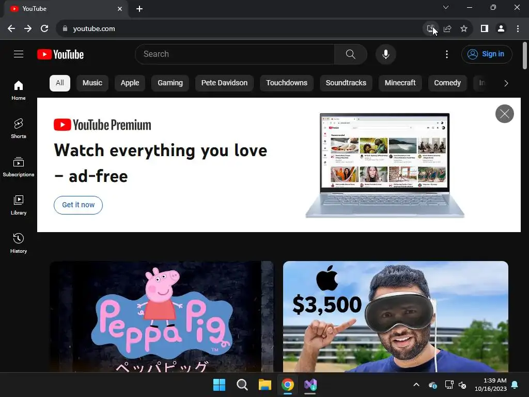Screen dimensions: 529x397
Task: Click the YouTube Premium logo in banner
Action: pos(102,125)
